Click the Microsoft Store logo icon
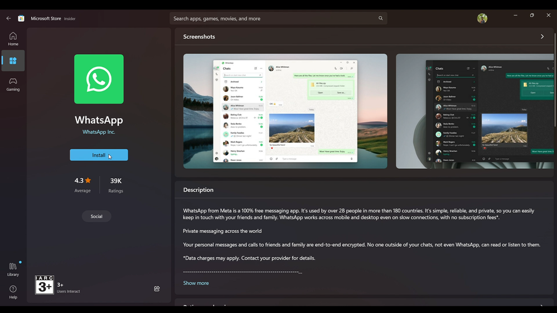557x313 pixels. pyautogui.click(x=21, y=18)
